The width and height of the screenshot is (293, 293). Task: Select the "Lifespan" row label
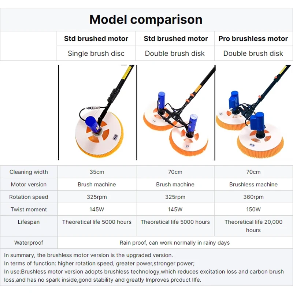(x=29, y=222)
